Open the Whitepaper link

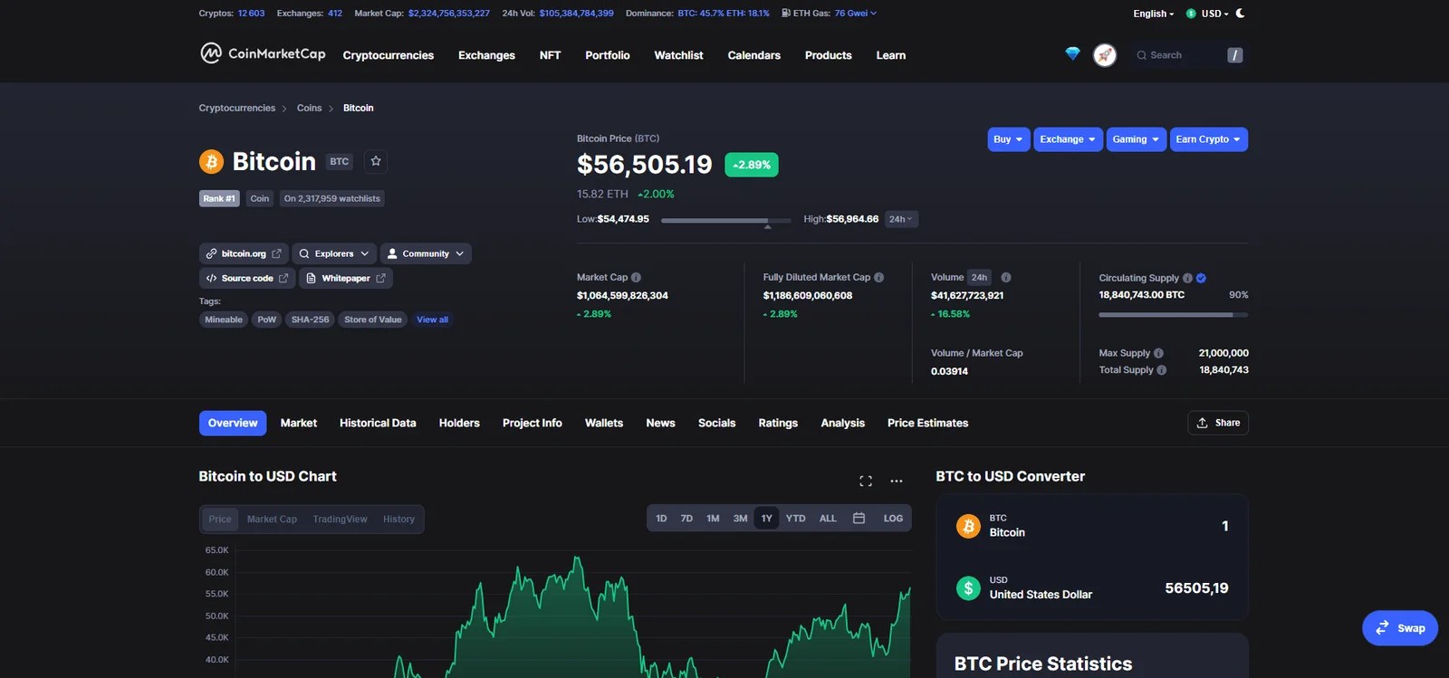(x=345, y=278)
